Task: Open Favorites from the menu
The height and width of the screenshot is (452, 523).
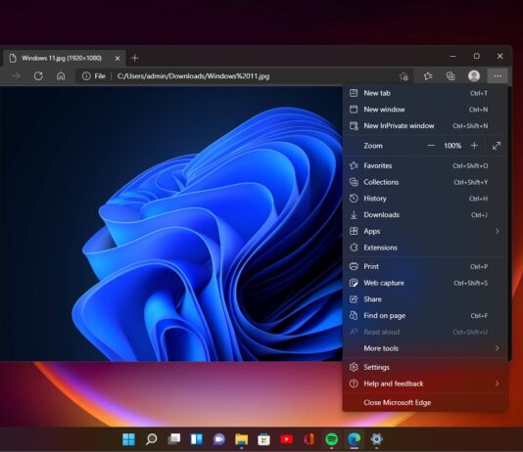Action: click(425, 166)
